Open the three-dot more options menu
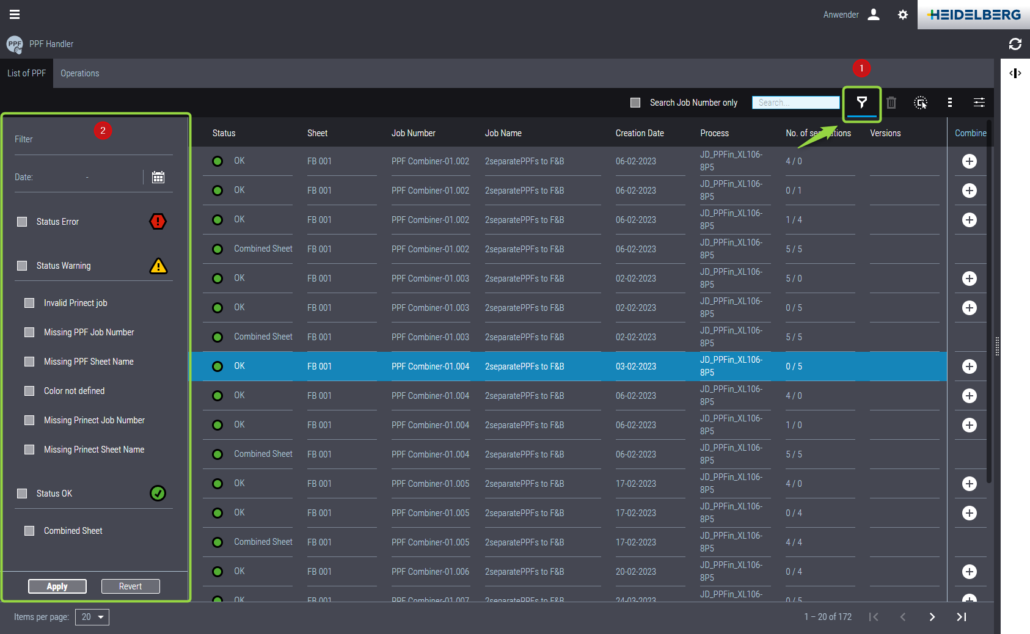The height and width of the screenshot is (634, 1030). 950,103
